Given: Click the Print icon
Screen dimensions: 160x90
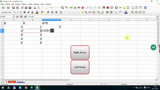Looking at the screenshot, I should coord(26,8).
